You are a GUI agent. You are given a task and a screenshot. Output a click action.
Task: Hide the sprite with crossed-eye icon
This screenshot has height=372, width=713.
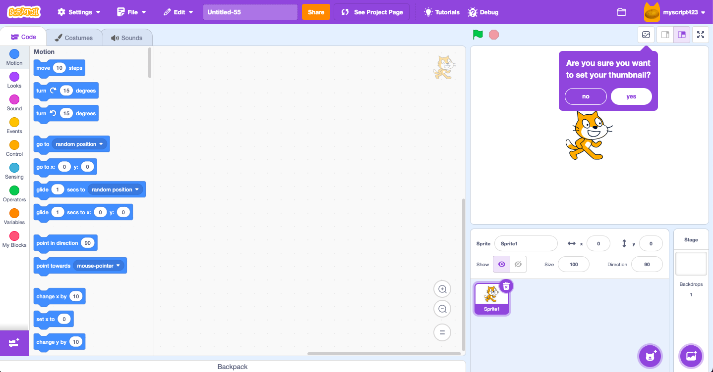518,264
